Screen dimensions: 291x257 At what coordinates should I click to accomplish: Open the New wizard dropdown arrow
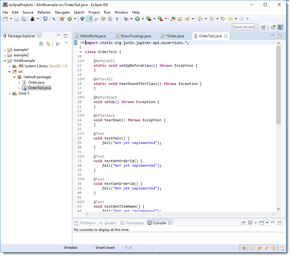pos(11,19)
